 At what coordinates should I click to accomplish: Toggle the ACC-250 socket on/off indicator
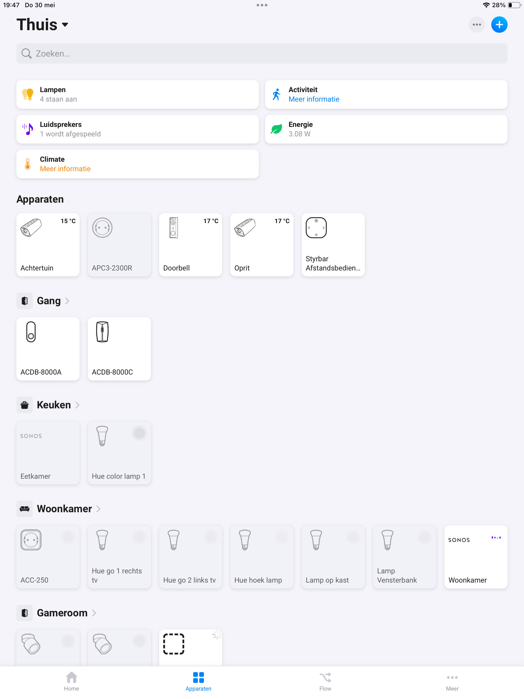pyautogui.click(x=68, y=537)
